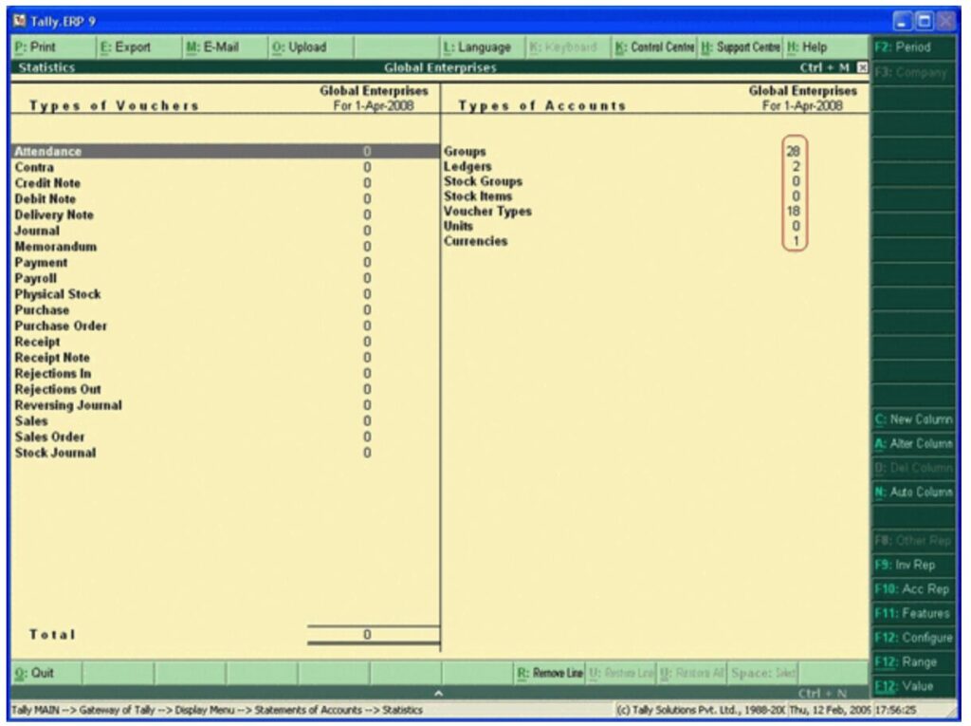Select the Receipt voucher row
971x726 pixels.
[226, 342]
